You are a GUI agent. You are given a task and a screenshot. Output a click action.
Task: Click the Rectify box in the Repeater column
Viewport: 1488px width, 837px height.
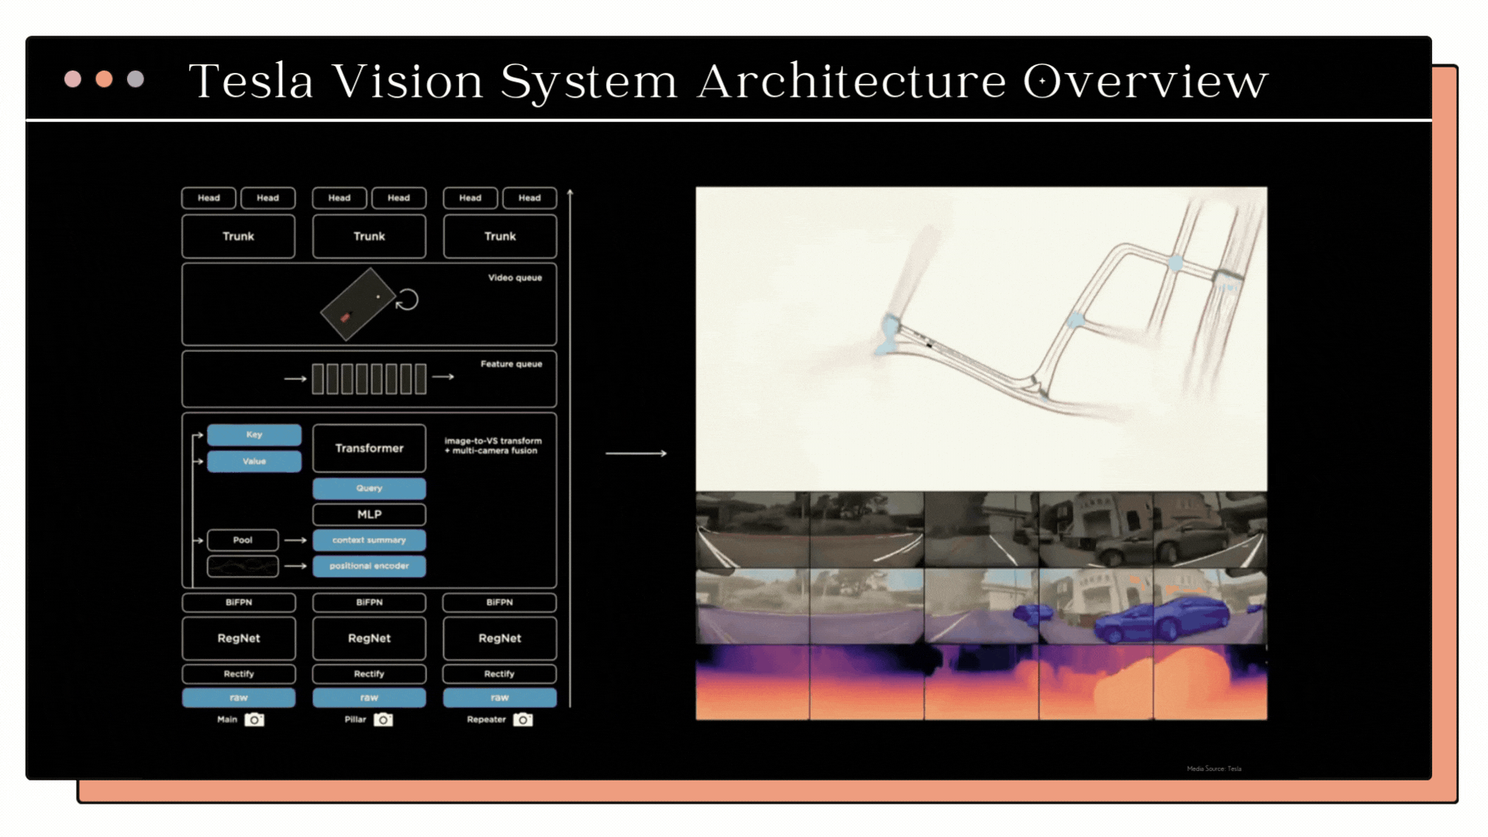(x=500, y=673)
